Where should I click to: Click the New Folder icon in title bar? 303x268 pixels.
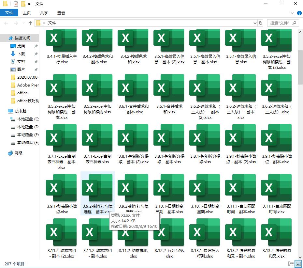(23, 4)
